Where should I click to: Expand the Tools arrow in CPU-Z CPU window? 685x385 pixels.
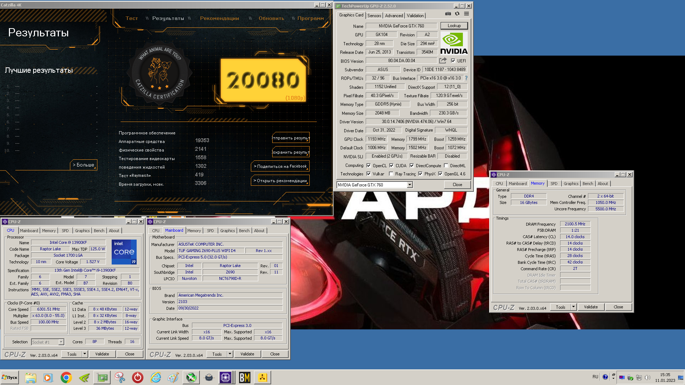coord(85,354)
